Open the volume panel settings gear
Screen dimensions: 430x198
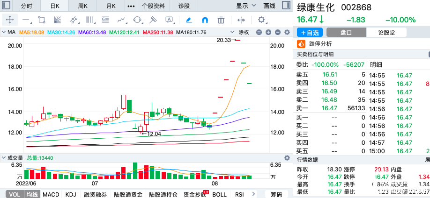pyautogui.click(x=287, y=158)
